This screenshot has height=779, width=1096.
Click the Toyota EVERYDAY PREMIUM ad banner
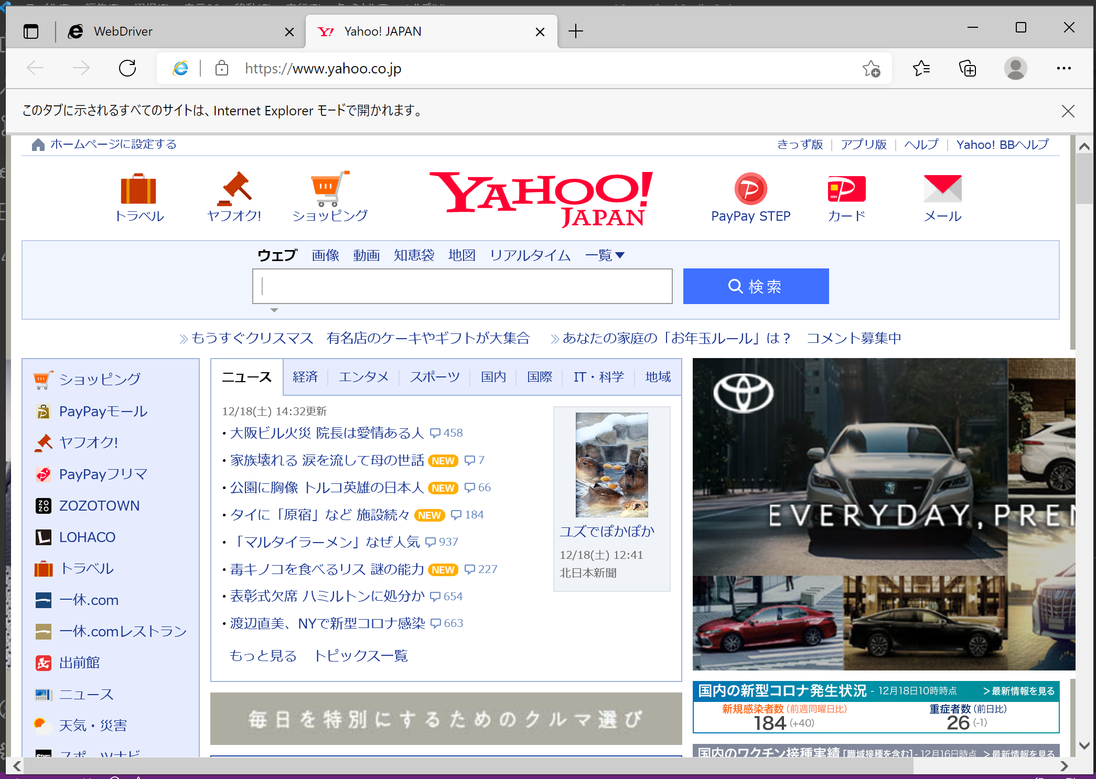(x=884, y=514)
